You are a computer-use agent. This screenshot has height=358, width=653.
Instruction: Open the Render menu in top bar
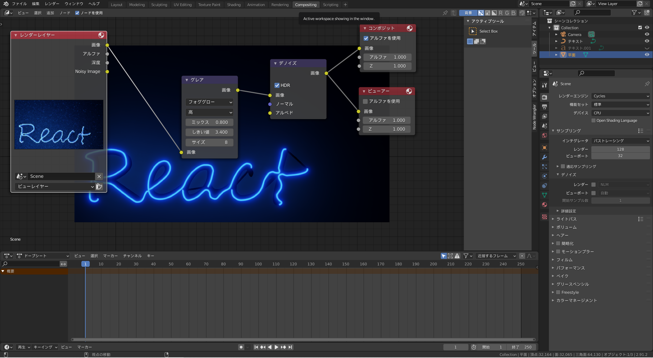(x=52, y=4)
